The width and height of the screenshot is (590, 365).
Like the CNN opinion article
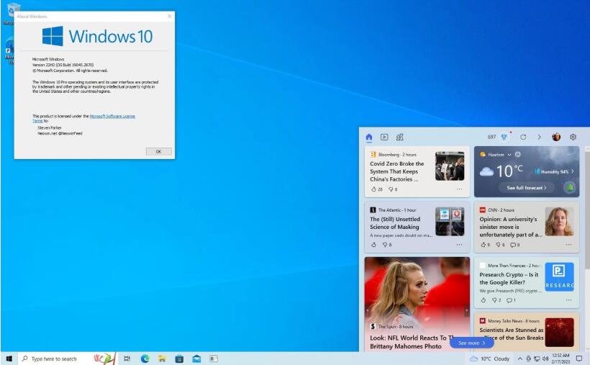[x=483, y=245]
